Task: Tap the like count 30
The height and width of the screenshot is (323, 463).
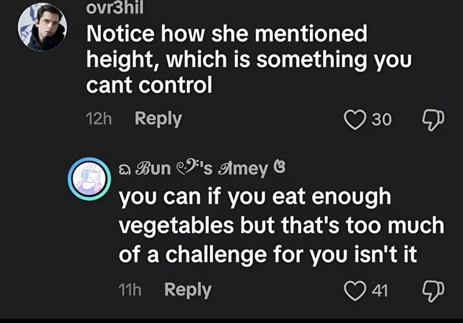Action: coord(382,120)
